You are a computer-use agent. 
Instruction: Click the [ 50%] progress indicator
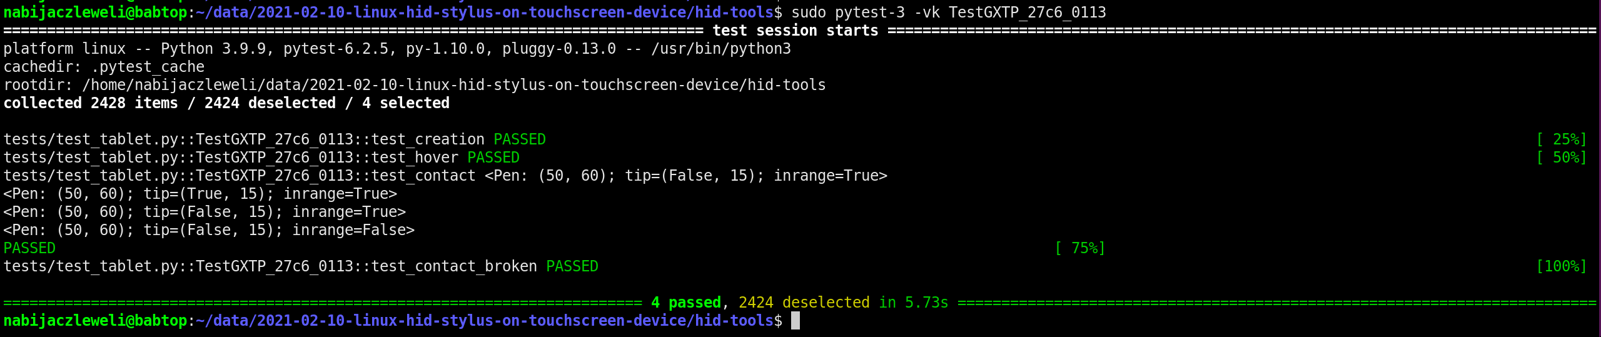(x=1561, y=158)
